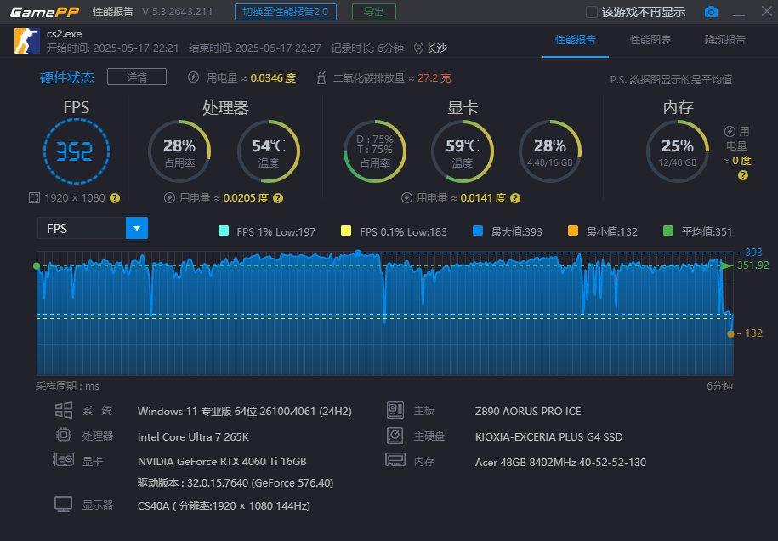Click the blue maximum point marker on chart
Viewport: 778px width, 541px height.
tap(358, 253)
